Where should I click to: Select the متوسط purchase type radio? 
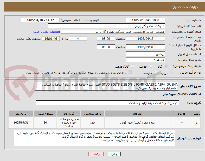(x=156, y=72)
